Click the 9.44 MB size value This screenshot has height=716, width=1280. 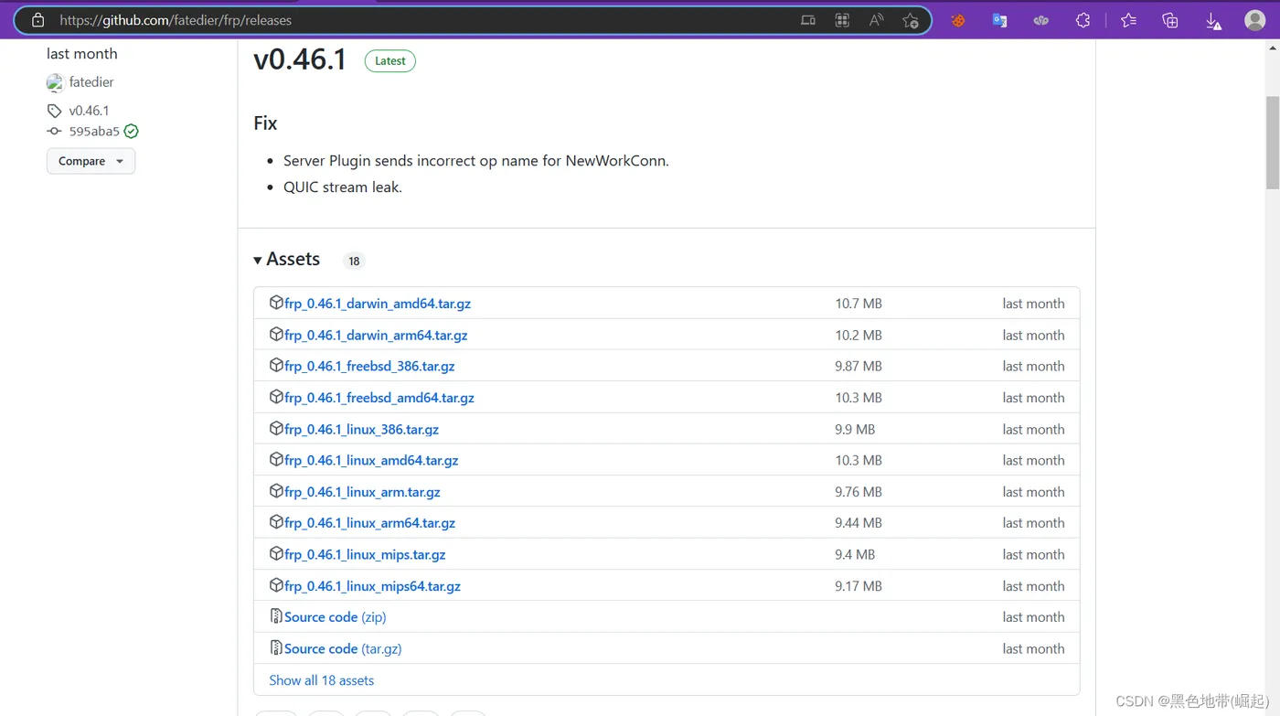(x=858, y=523)
